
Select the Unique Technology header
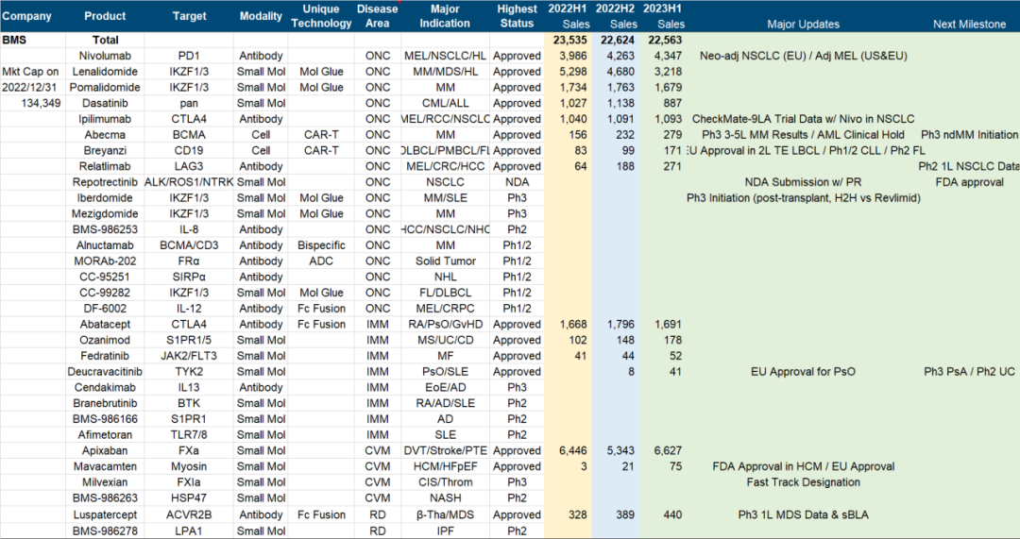click(321, 16)
